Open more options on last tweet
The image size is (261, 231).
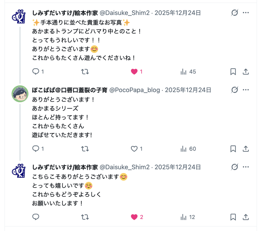tap(246, 167)
